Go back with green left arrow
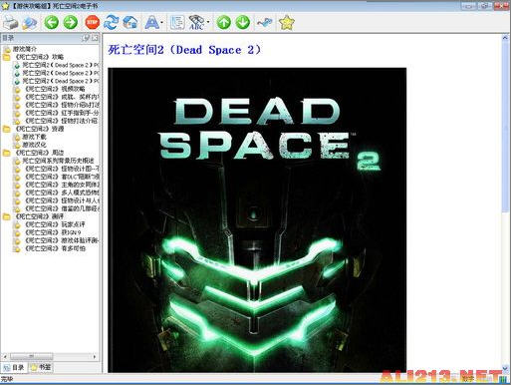Viewport: 512px width, 385px height. pos(52,23)
